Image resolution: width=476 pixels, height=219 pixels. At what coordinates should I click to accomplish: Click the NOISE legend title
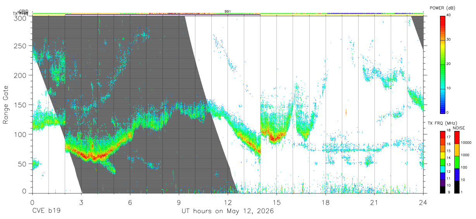coord(459,128)
